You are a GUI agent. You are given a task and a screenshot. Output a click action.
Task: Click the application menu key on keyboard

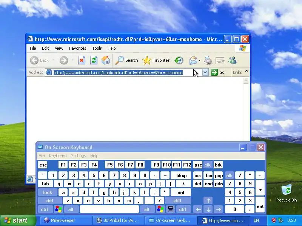[x=171, y=209]
